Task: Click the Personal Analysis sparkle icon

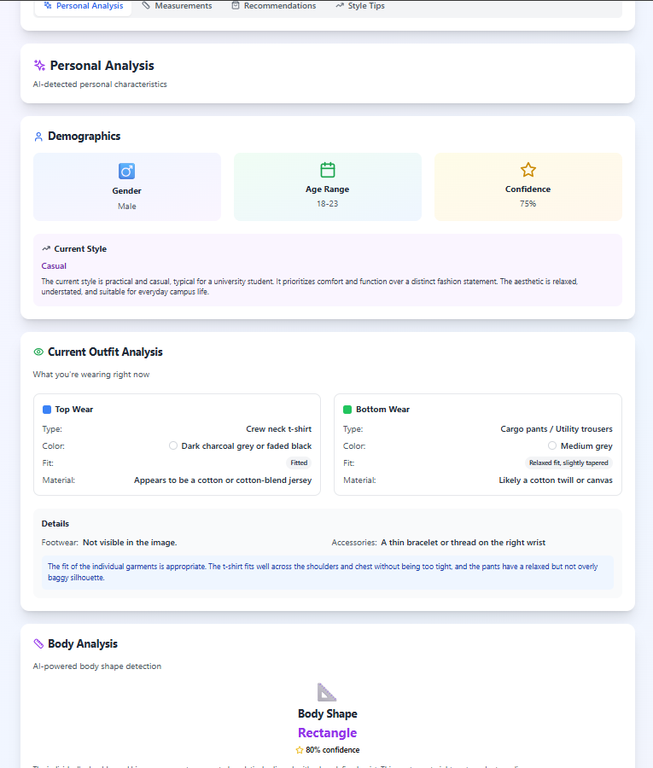Action: pyautogui.click(x=40, y=65)
